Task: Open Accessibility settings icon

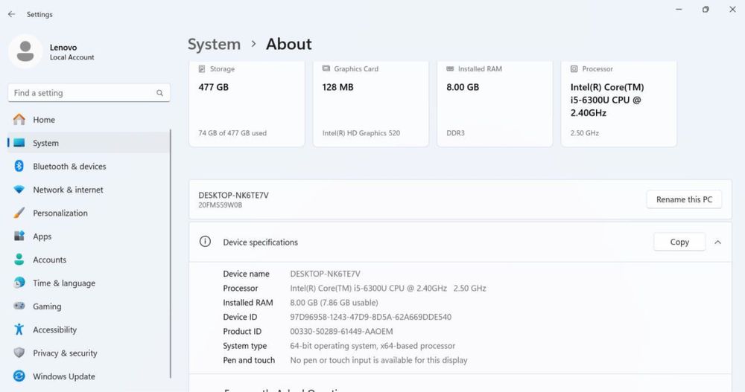Action: (19, 330)
